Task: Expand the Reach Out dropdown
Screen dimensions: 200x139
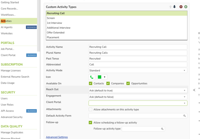Action: [138, 90]
